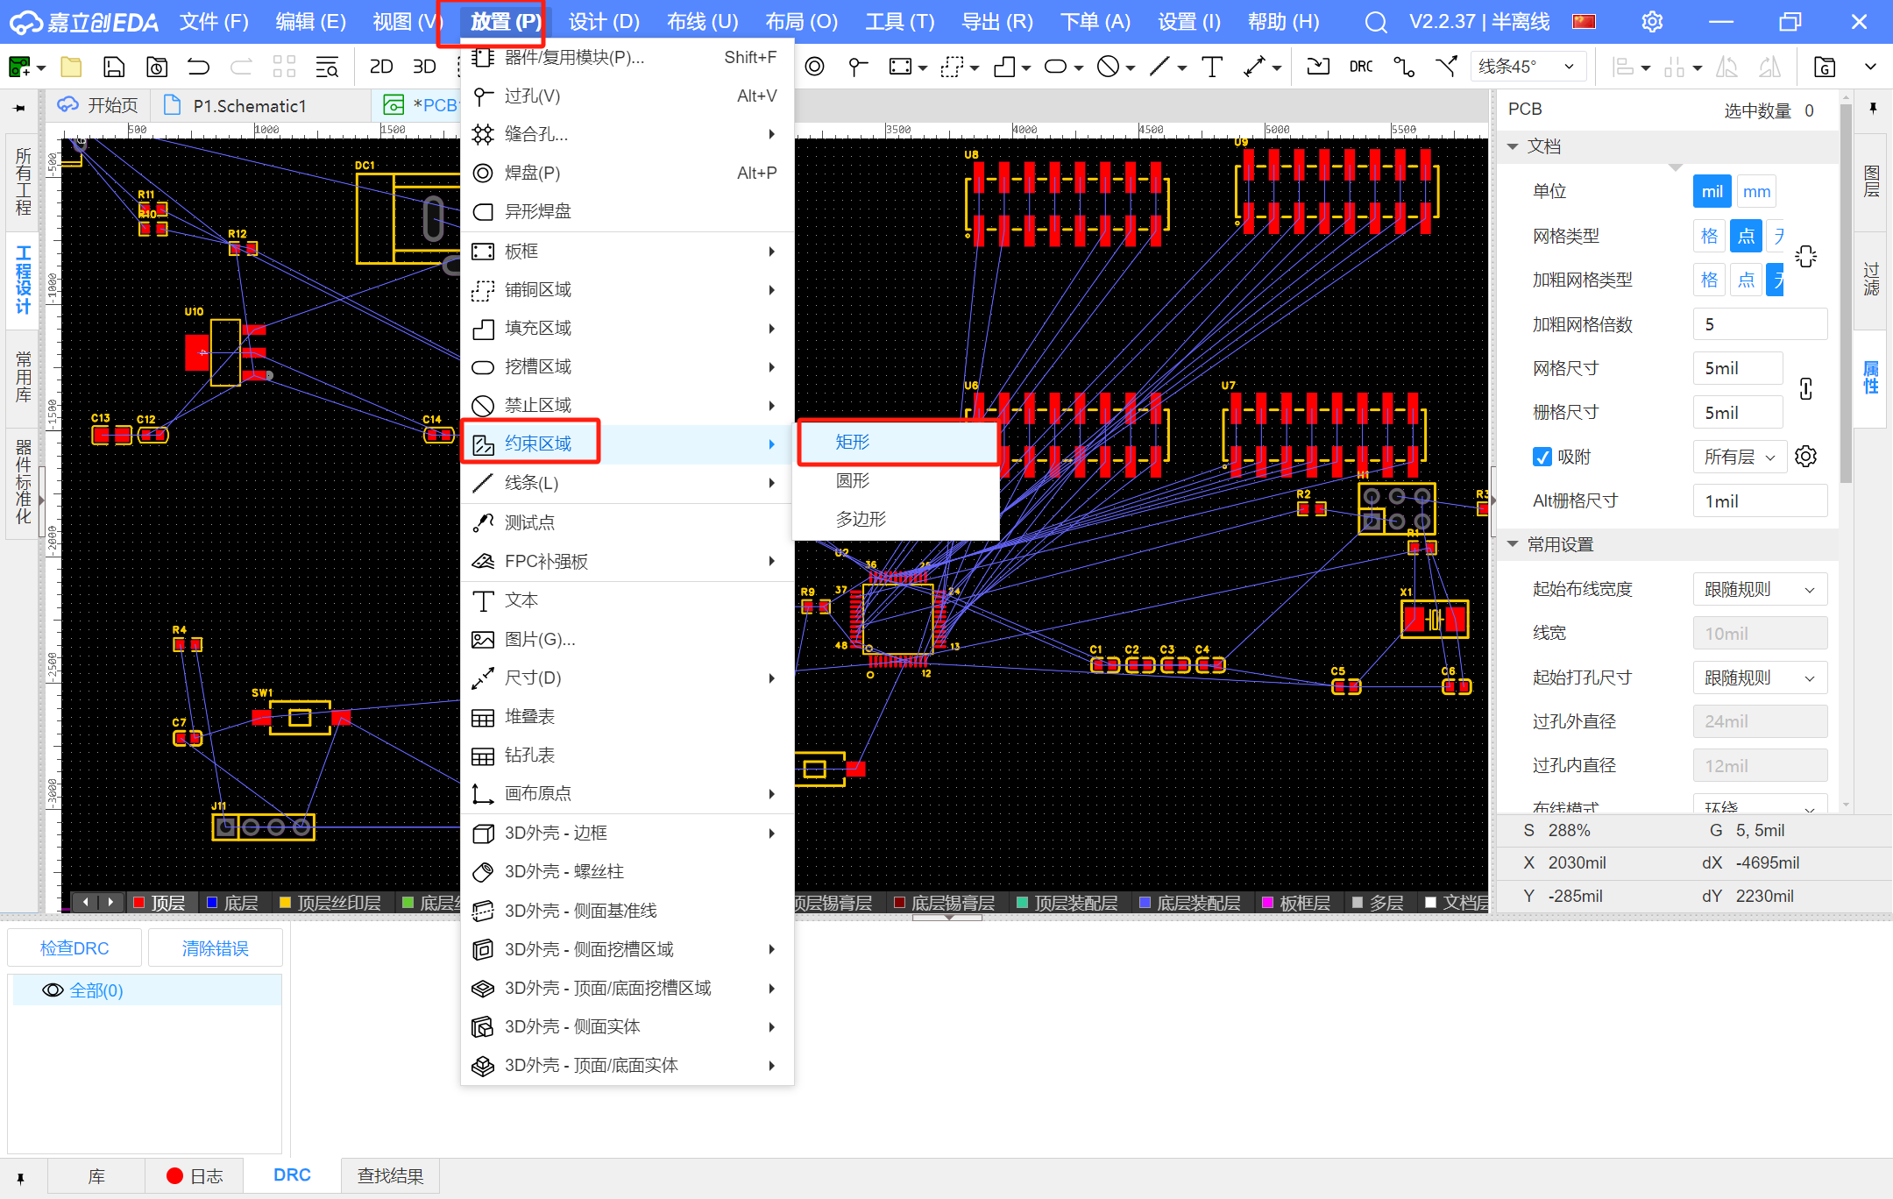Click the 清除错误 button

[x=215, y=948]
